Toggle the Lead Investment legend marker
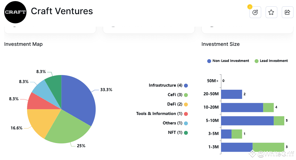This screenshot has height=160, width=296. (x=256, y=61)
